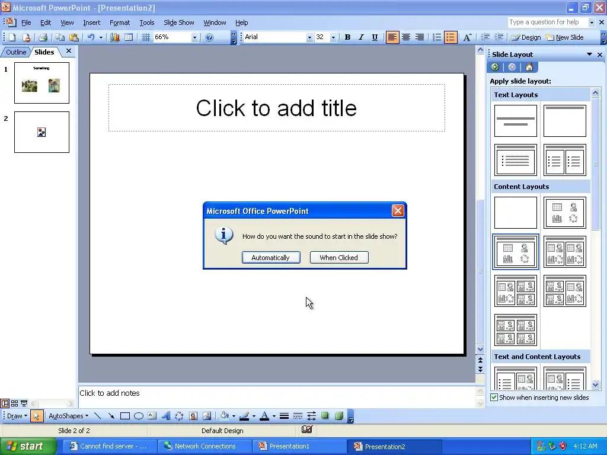Click the Paste clipboard icon

coord(74,37)
